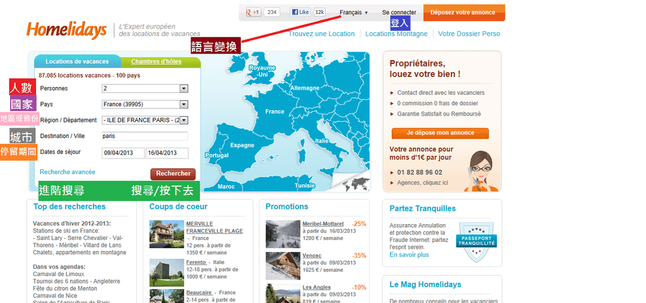Open Ferento listing link
Screen dimensions: 646x303
click(x=196, y=262)
